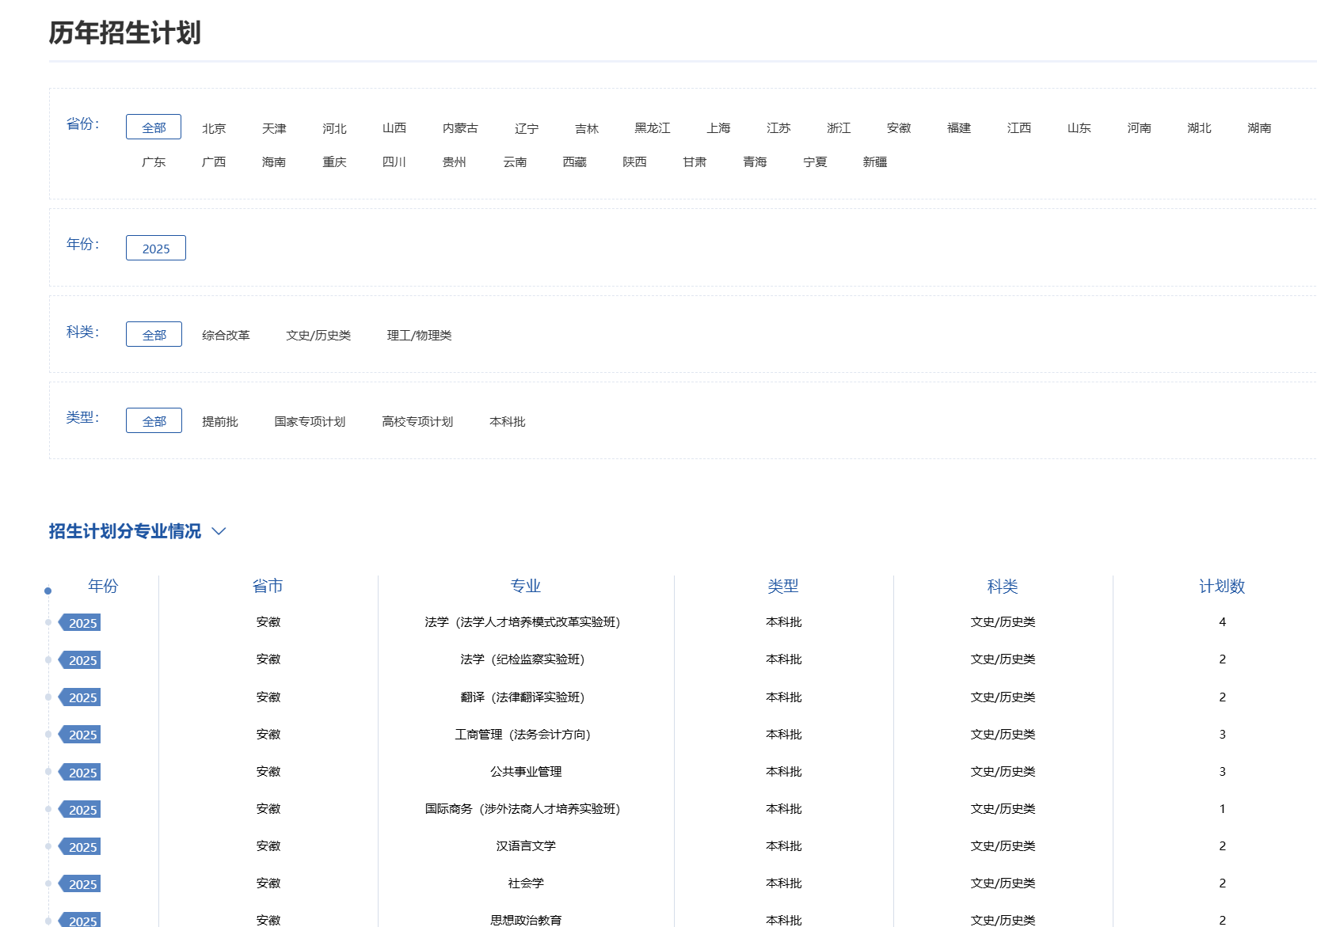Select 国家专项计划 admission type

[310, 422]
